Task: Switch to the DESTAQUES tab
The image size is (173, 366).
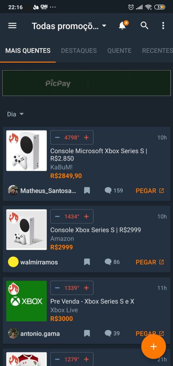Action: [x=79, y=51]
